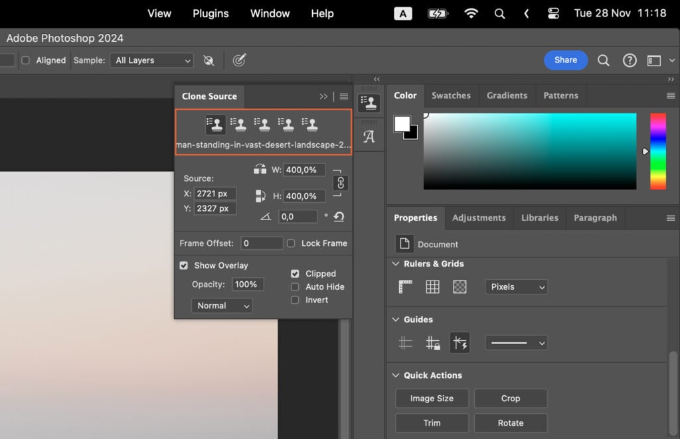Select the second clone source slot
Viewport: 680px width, 439px height.
click(x=238, y=123)
